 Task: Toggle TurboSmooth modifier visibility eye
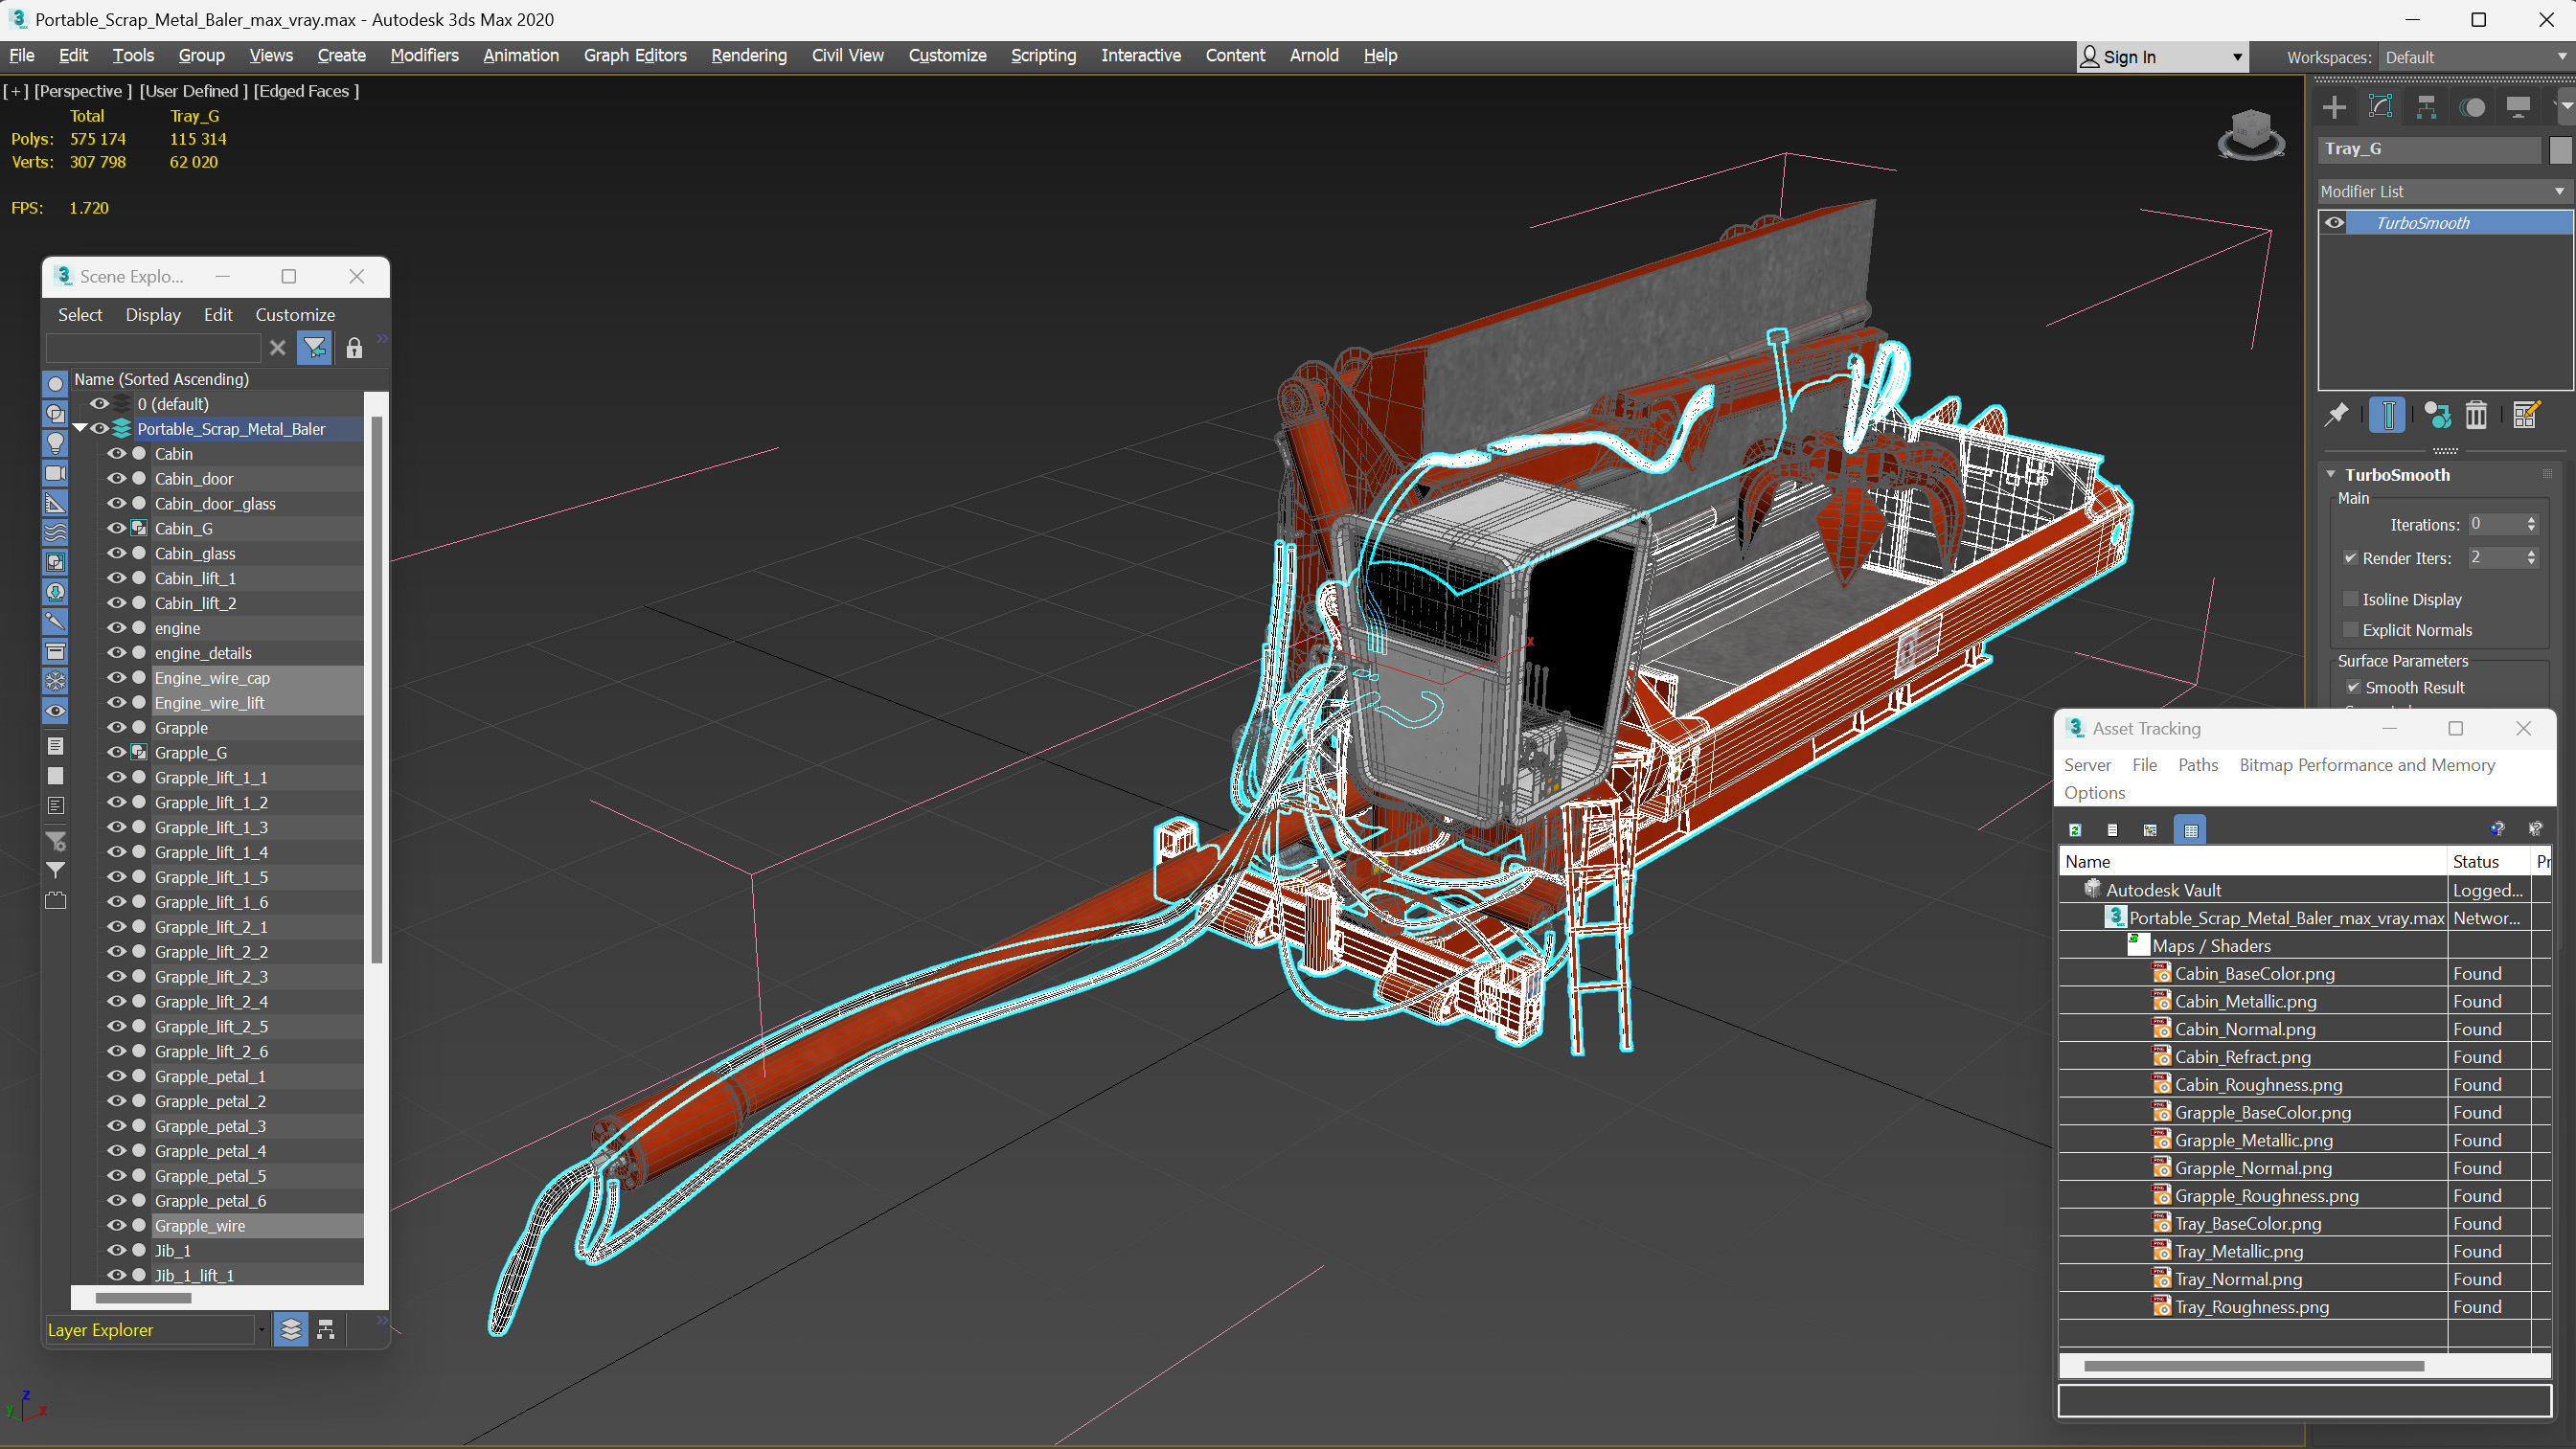click(2335, 223)
